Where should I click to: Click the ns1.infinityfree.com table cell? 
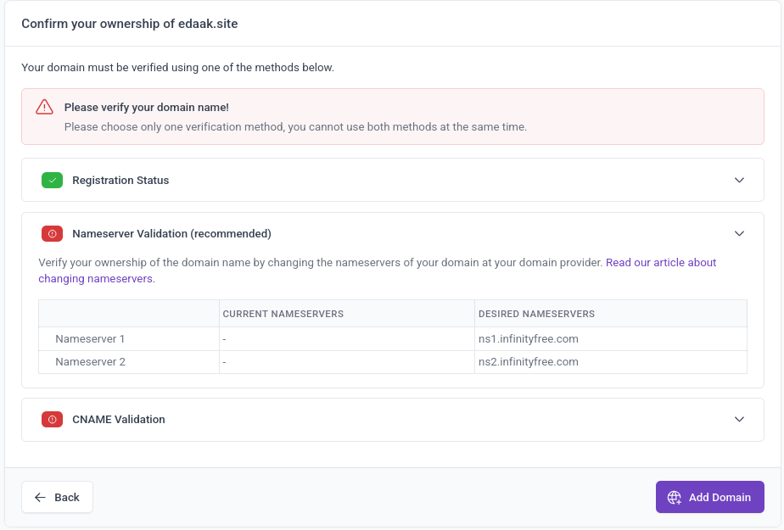point(529,339)
